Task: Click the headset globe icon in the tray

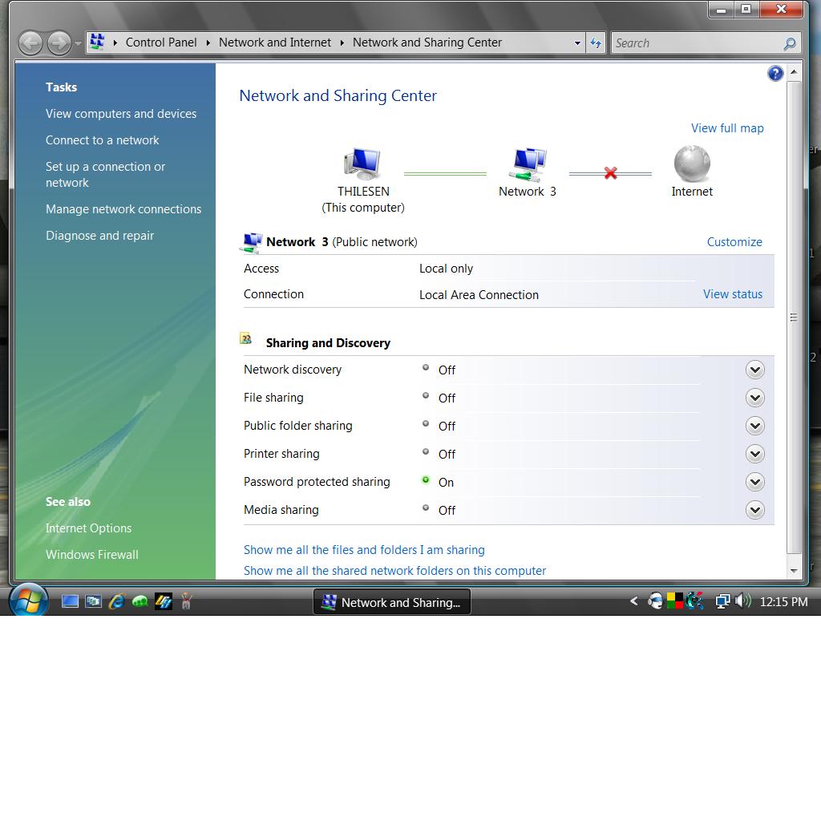Action: click(654, 601)
